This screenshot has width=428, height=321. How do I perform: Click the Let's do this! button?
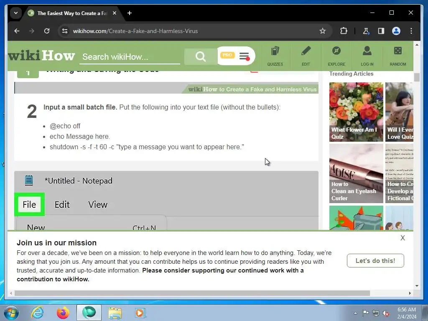coord(375,261)
